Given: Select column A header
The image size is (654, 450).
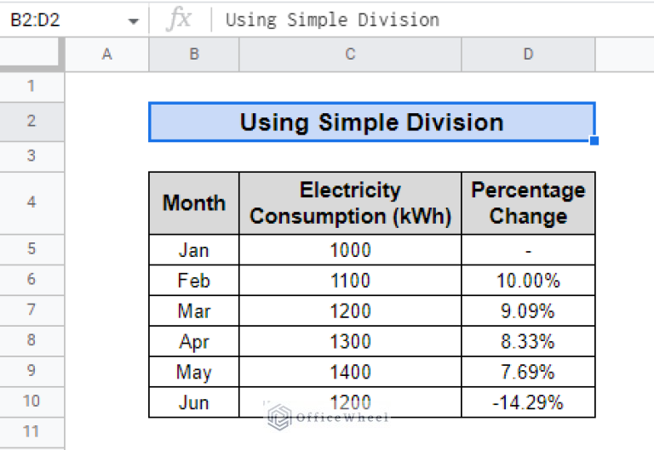Looking at the screenshot, I should pyautogui.click(x=107, y=54).
